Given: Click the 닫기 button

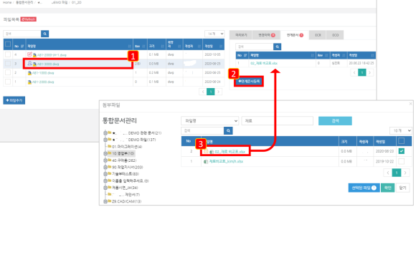Looking at the screenshot, I should point(402,188).
